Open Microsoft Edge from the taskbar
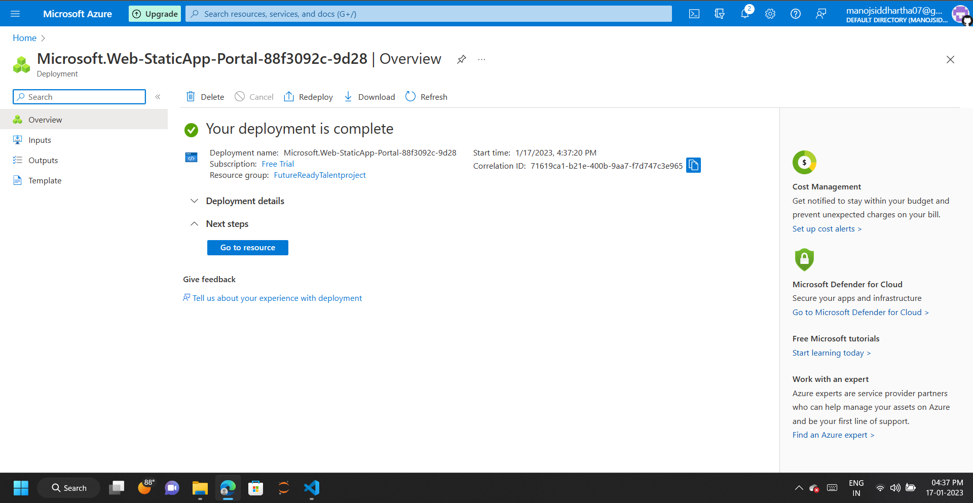The width and height of the screenshot is (973, 503). point(228,488)
